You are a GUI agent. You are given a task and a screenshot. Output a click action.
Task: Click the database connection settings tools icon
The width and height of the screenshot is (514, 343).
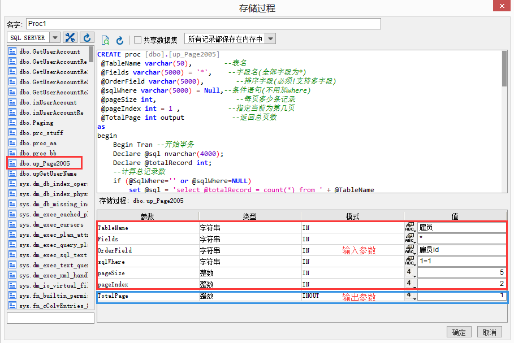70,38
